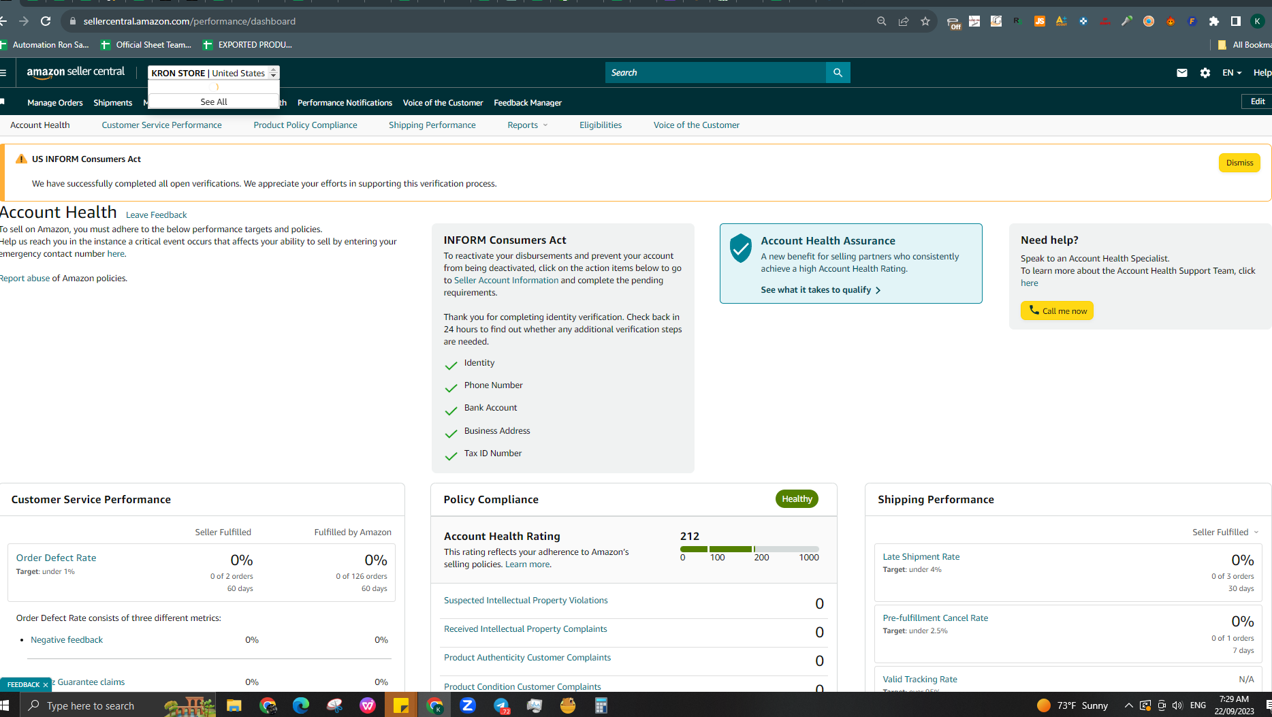Open Voice of the Customer in sub-navigation

pyautogui.click(x=697, y=125)
